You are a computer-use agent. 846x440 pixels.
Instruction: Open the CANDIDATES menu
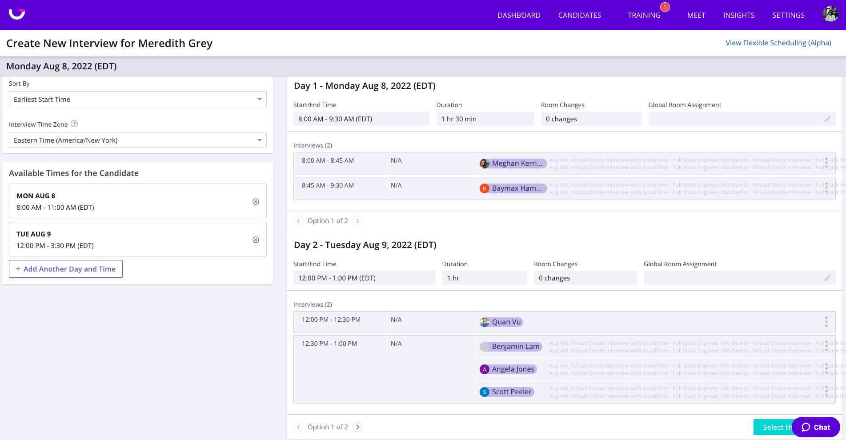tap(579, 15)
